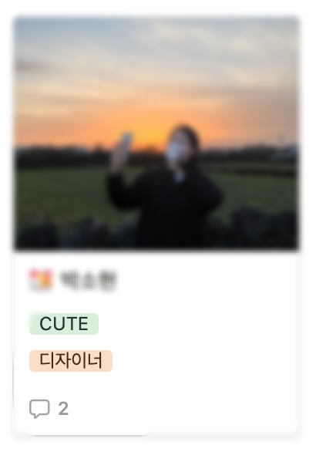Click empty space right of blurred title
The height and width of the screenshot is (452, 316).
coord(208,279)
